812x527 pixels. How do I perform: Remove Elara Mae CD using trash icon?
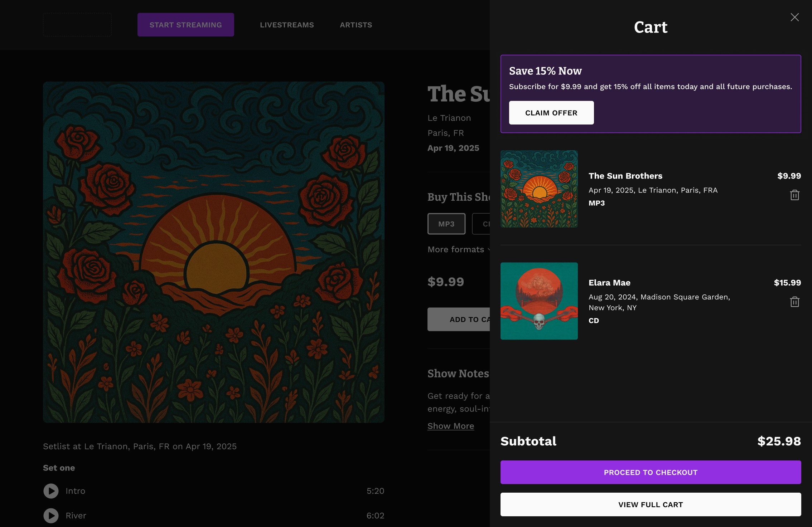pos(794,302)
